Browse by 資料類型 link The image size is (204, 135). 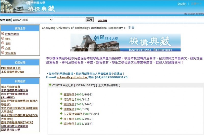10,53
